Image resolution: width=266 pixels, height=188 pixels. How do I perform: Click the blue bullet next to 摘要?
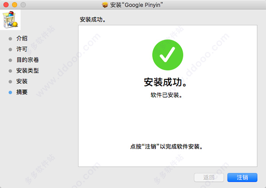(10, 92)
